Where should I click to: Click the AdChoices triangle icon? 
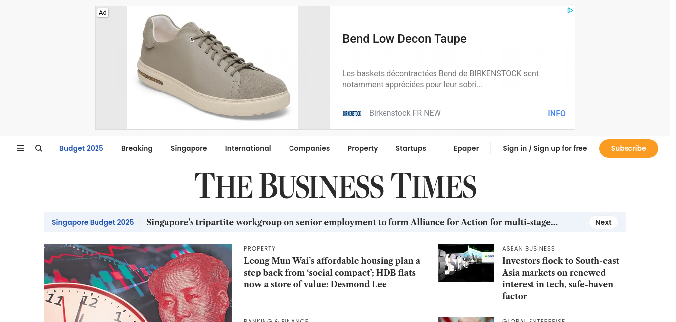coord(570,10)
